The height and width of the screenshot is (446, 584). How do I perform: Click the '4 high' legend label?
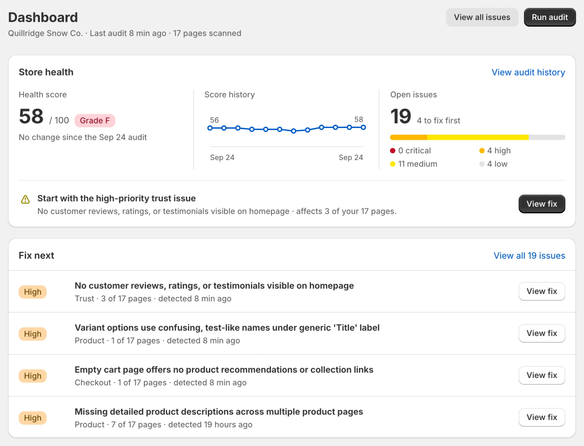[x=499, y=151]
